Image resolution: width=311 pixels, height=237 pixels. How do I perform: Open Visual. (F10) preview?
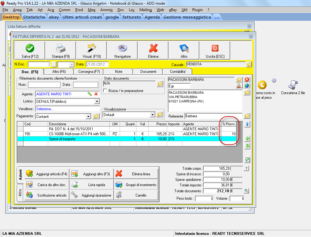click(x=92, y=51)
